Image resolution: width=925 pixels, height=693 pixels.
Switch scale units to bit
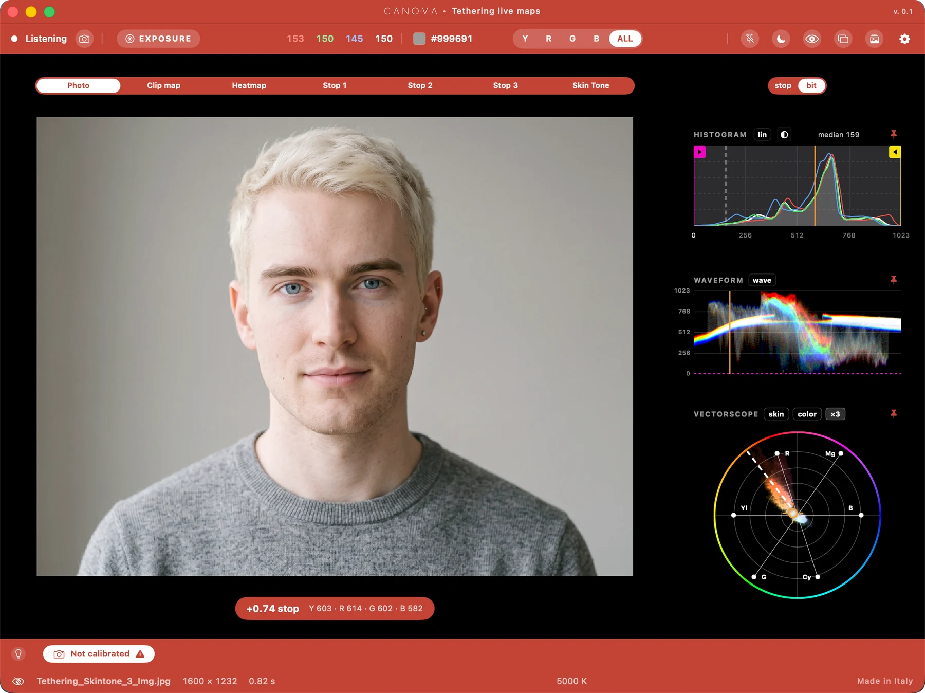811,85
